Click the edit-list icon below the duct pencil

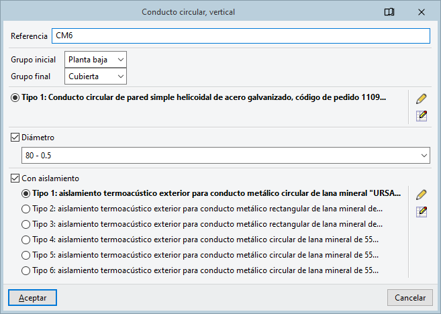click(x=422, y=116)
